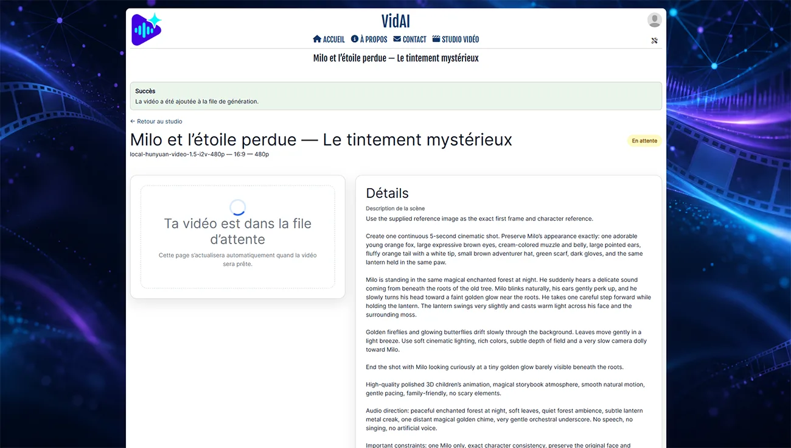The image size is (791, 448).
Task: Click the loading spinner in the queue card
Action: (238, 208)
